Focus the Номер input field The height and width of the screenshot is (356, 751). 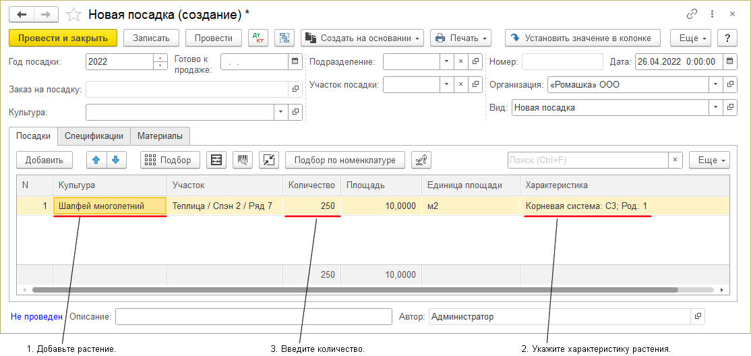pos(562,61)
